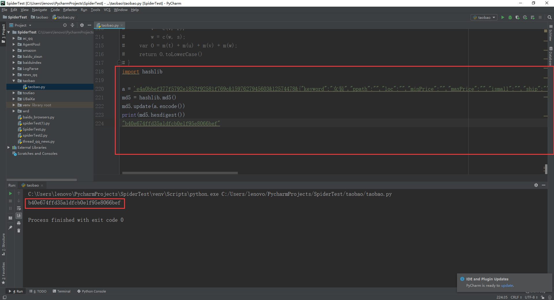Click the Collapse All icon in the Project panel
554x300 pixels.
point(72,25)
